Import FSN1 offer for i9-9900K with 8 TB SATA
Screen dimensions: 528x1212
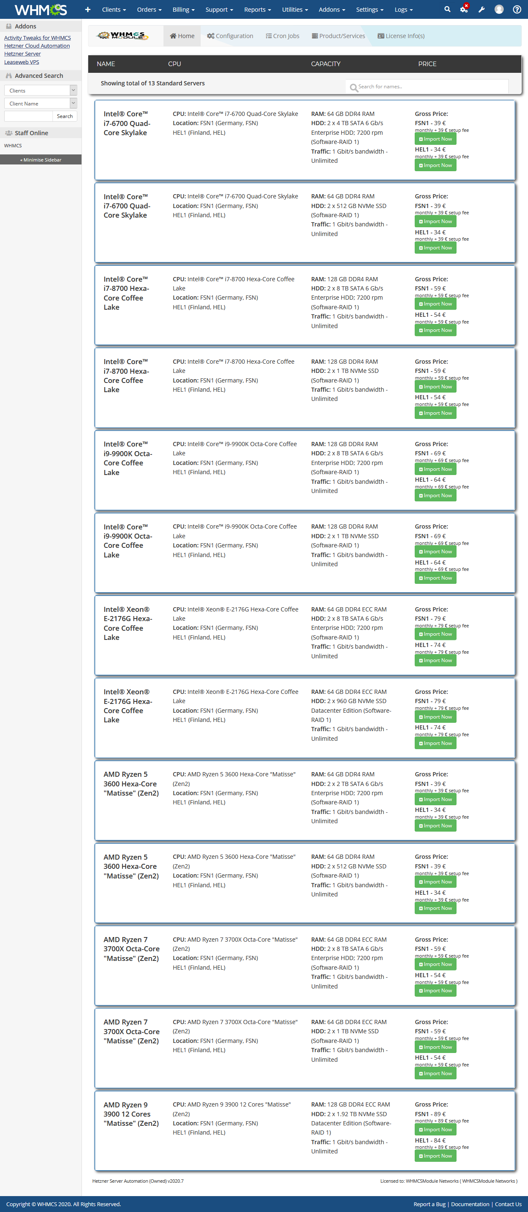pos(435,469)
